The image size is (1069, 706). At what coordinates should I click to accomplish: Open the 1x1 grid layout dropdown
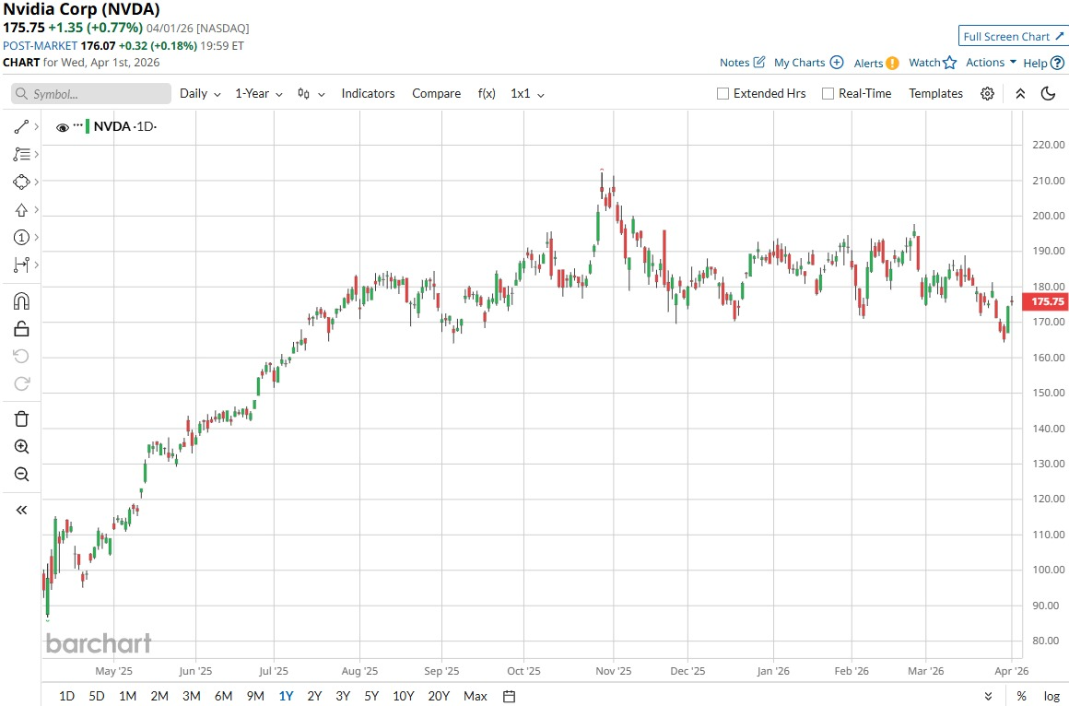click(527, 93)
